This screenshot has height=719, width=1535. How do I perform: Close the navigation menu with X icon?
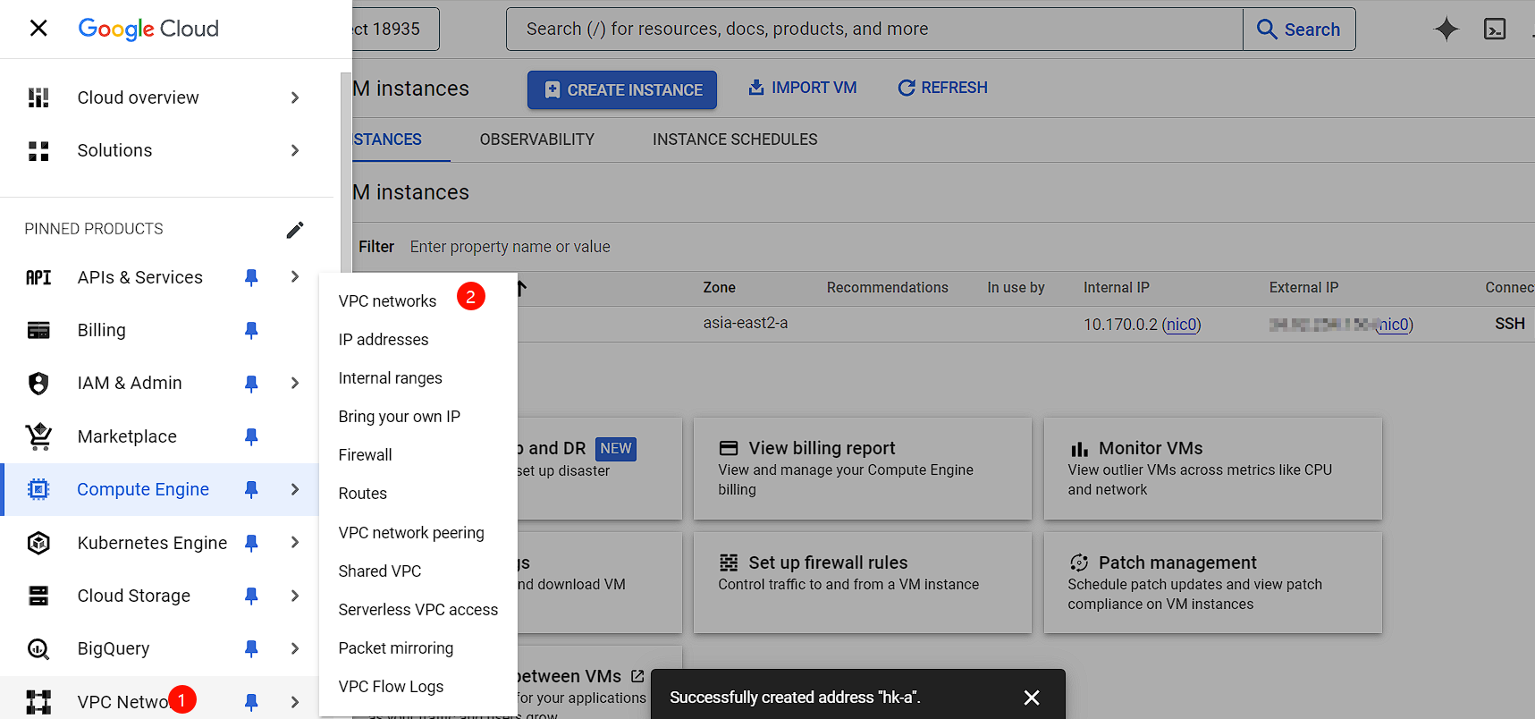click(38, 29)
